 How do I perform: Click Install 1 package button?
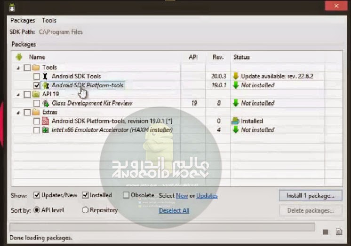[311, 196]
